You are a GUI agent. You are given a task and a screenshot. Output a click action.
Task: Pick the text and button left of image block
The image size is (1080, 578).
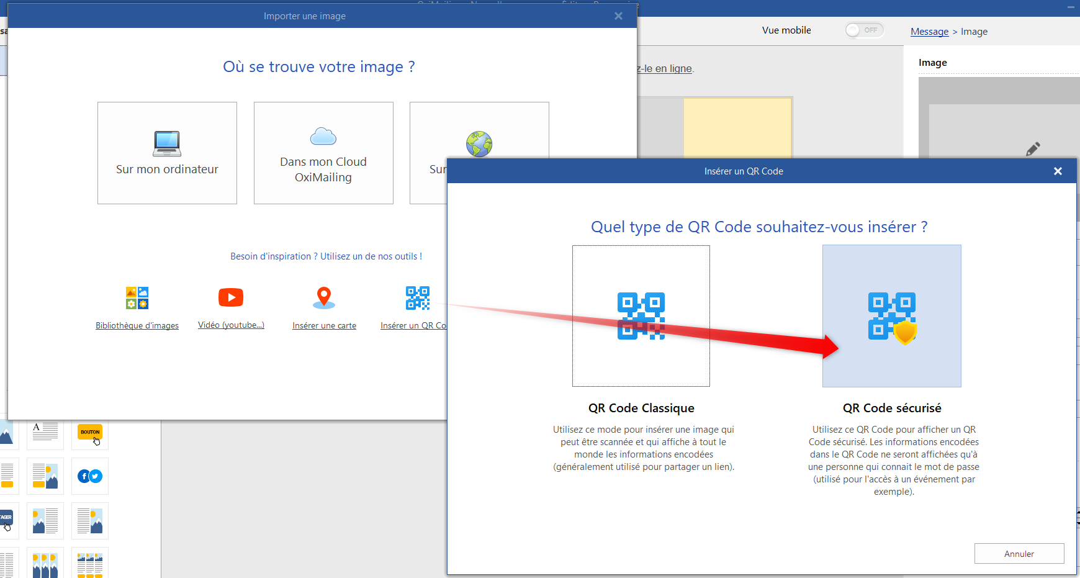tap(45, 476)
